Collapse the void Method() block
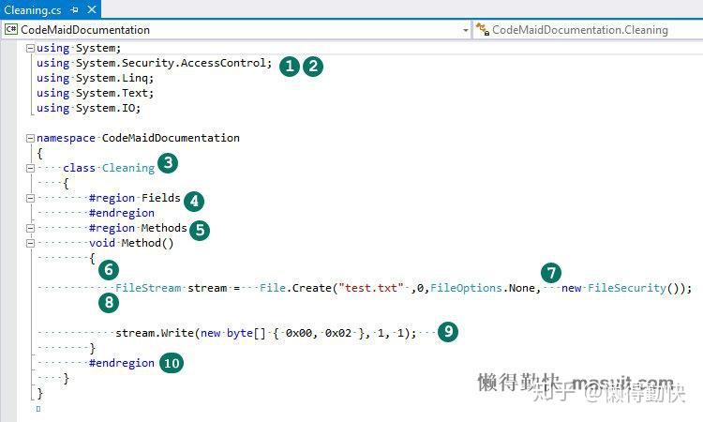This screenshot has width=703, height=422. pos(30,243)
